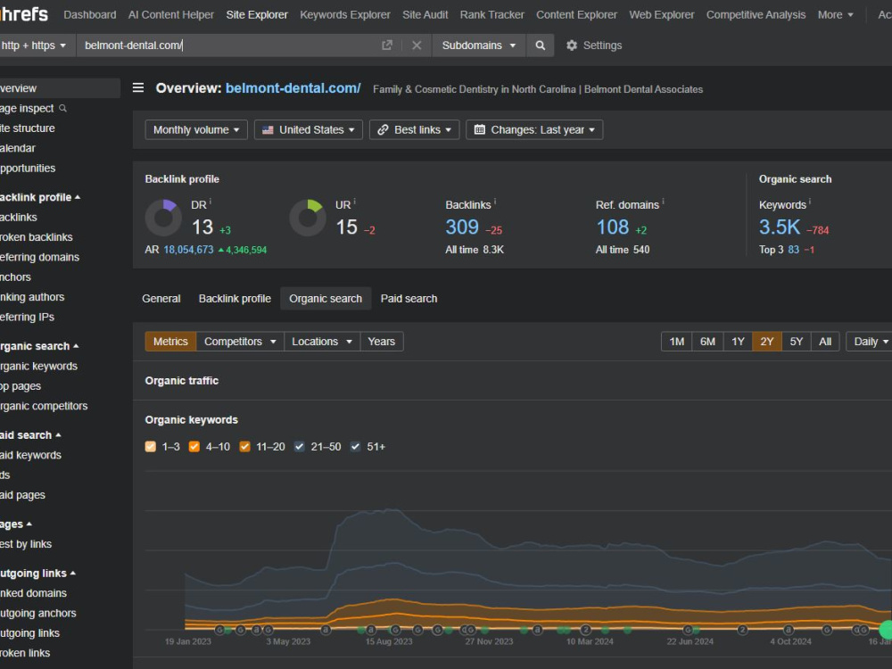Switch to the Backlink profile tab
Image resolution: width=892 pixels, height=669 pixels.
click(235, 299)
